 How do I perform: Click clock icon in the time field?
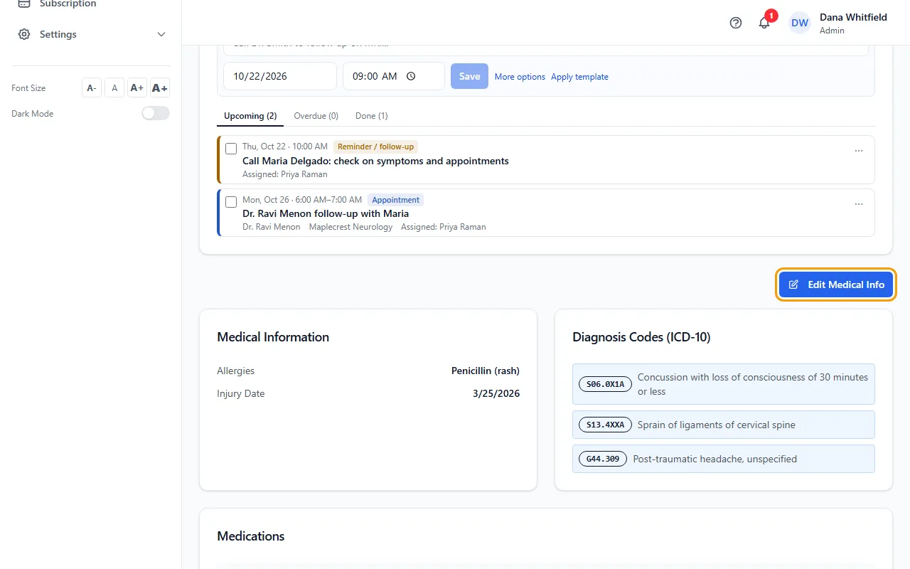[x=411, y=76]
